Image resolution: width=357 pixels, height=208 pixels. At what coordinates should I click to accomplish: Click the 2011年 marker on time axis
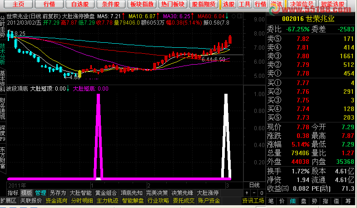pyautogui.click(x=17, y=185)
